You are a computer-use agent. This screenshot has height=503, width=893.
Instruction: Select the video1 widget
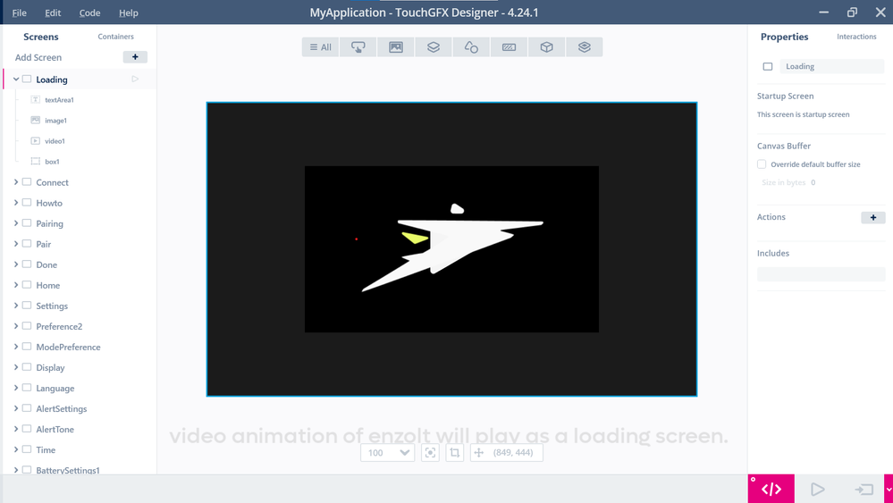pyautogui.click(x=55, y=140)
